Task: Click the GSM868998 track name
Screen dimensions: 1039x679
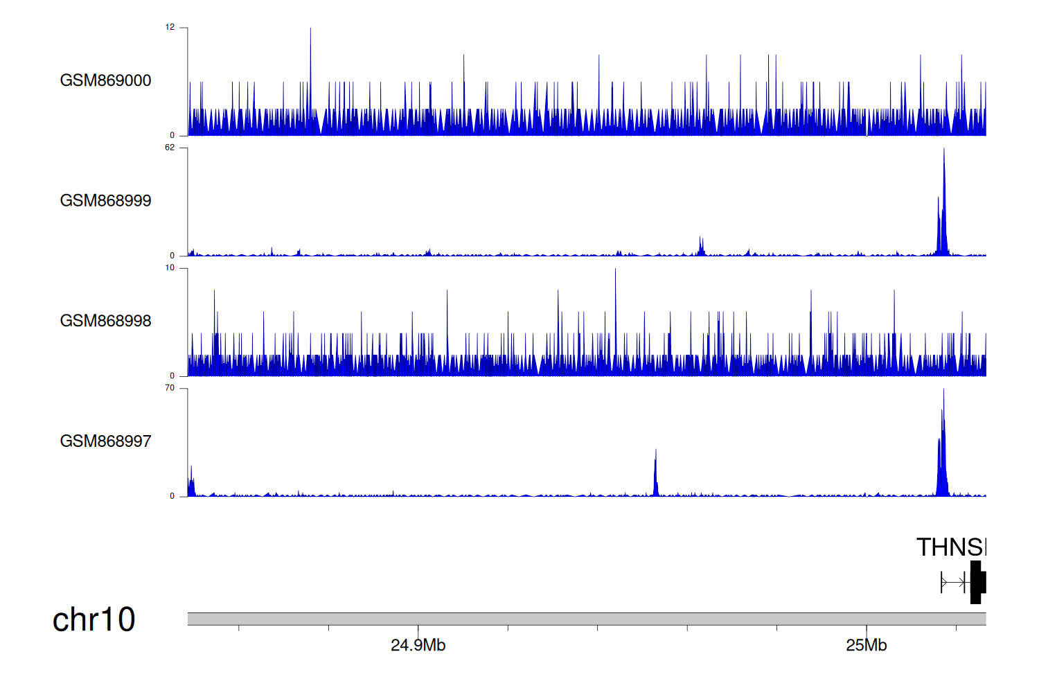Action: 105,321
